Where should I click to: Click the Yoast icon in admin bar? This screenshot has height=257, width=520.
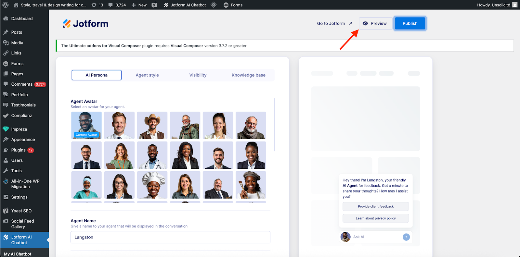(x=154, y=5)
